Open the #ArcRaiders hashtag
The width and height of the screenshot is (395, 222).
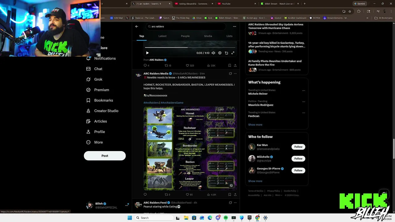coord(151,103)
